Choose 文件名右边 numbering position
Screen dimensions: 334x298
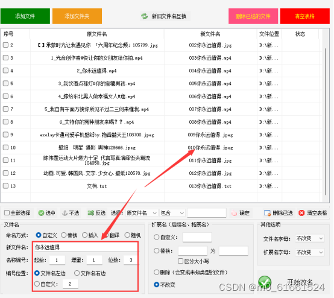click(77, 273)
